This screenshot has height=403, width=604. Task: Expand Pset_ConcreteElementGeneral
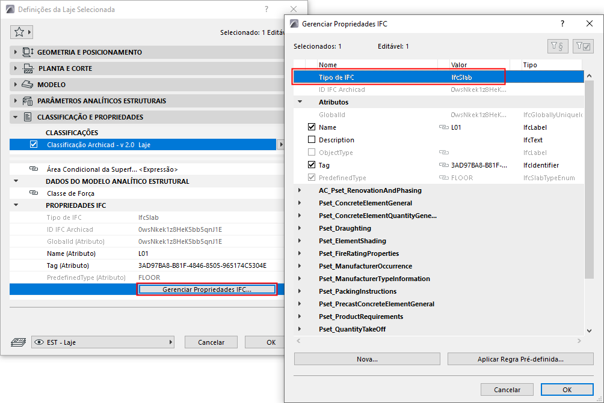pyautogui.click(x=300, y=203)
